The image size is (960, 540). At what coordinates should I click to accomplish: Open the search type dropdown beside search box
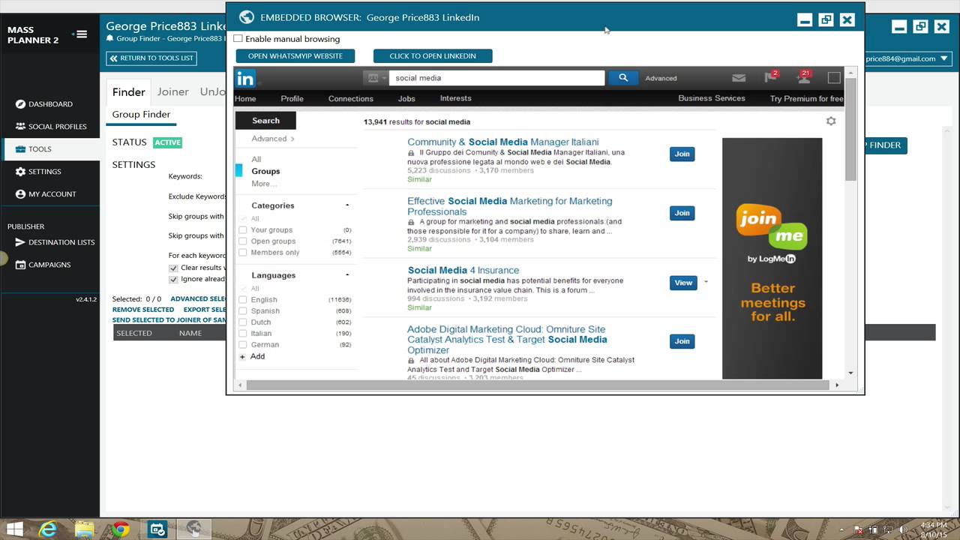[x=375, y=78]
